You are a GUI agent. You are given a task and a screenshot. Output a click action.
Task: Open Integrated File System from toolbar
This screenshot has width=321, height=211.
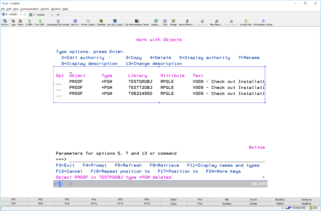pos(58,22)
